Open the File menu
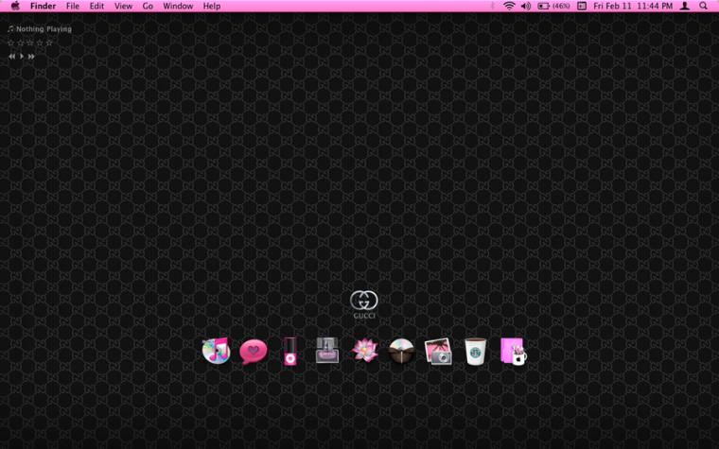 point(73,6)
